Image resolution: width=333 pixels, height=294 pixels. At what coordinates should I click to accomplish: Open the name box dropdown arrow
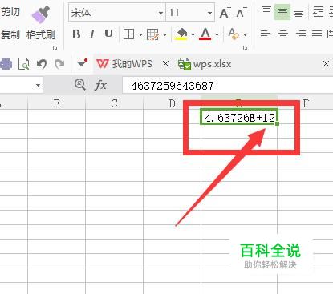point(38,86)
